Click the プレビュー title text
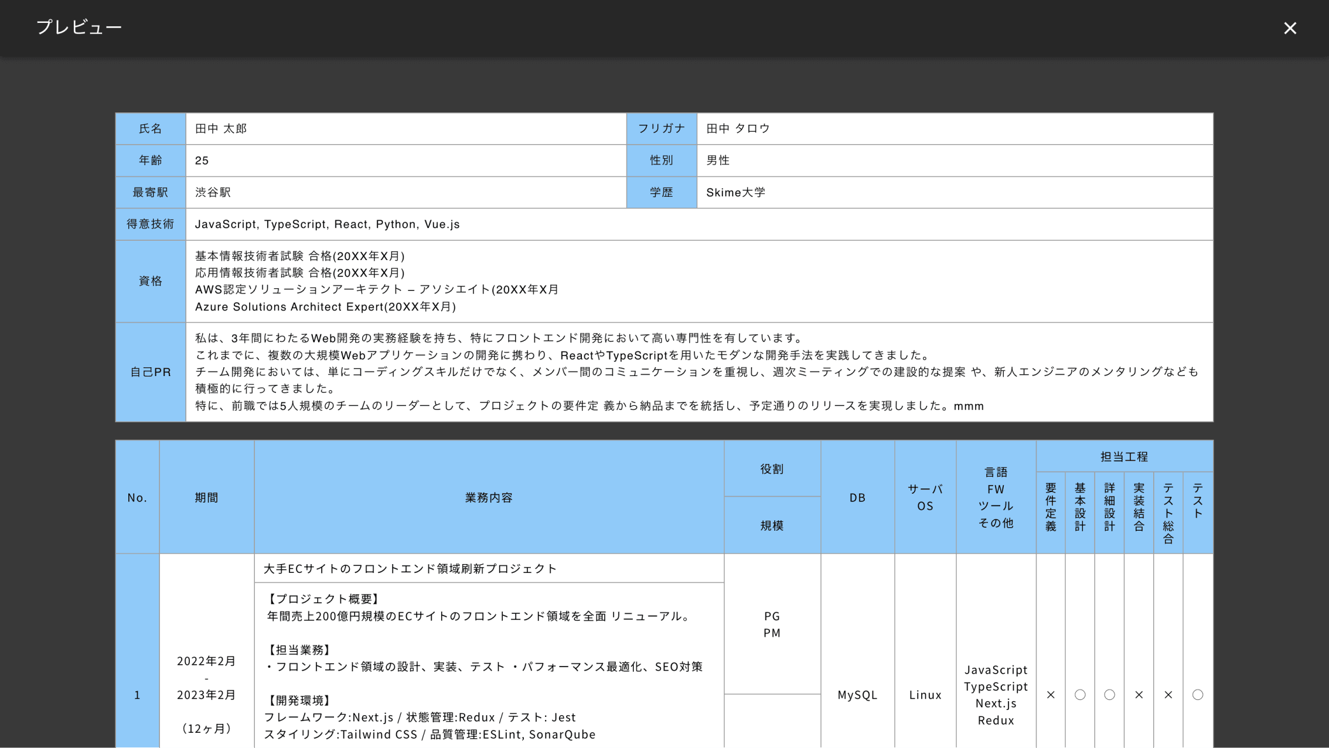1329x748 pixels. pyautogui.click(x=79, y=28)
